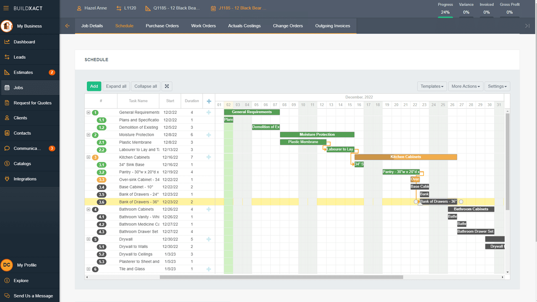537x302 pixels.
Task: Collapse the General Requirements task group
Action: [89, 112]
